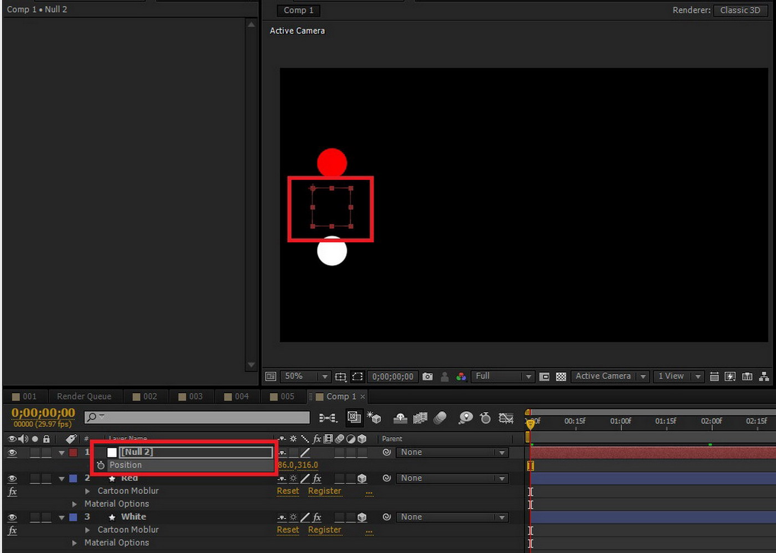Image resolution: width=776 pixels, height=553 pixels.
Task: Click the Show Channel RGB color icon
Action: (x=461, y=376)
